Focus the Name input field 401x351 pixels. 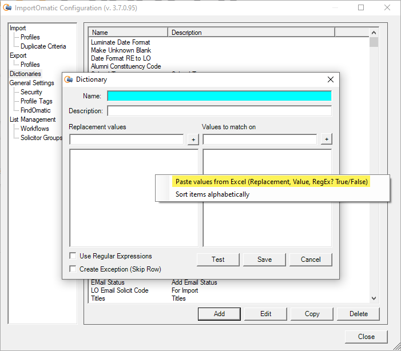pos(220,96)
